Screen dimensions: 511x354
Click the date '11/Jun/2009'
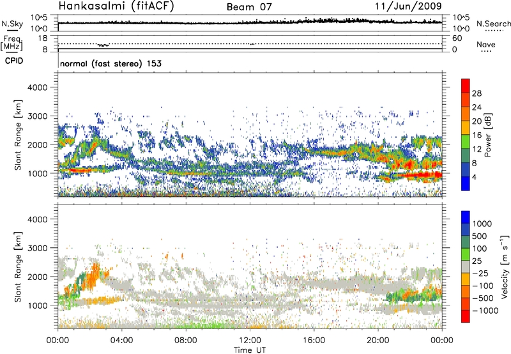[408, 6]
